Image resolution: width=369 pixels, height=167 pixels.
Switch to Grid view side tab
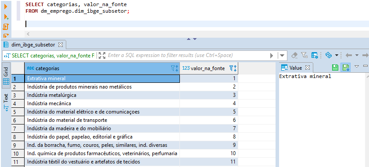coord(6,75)
